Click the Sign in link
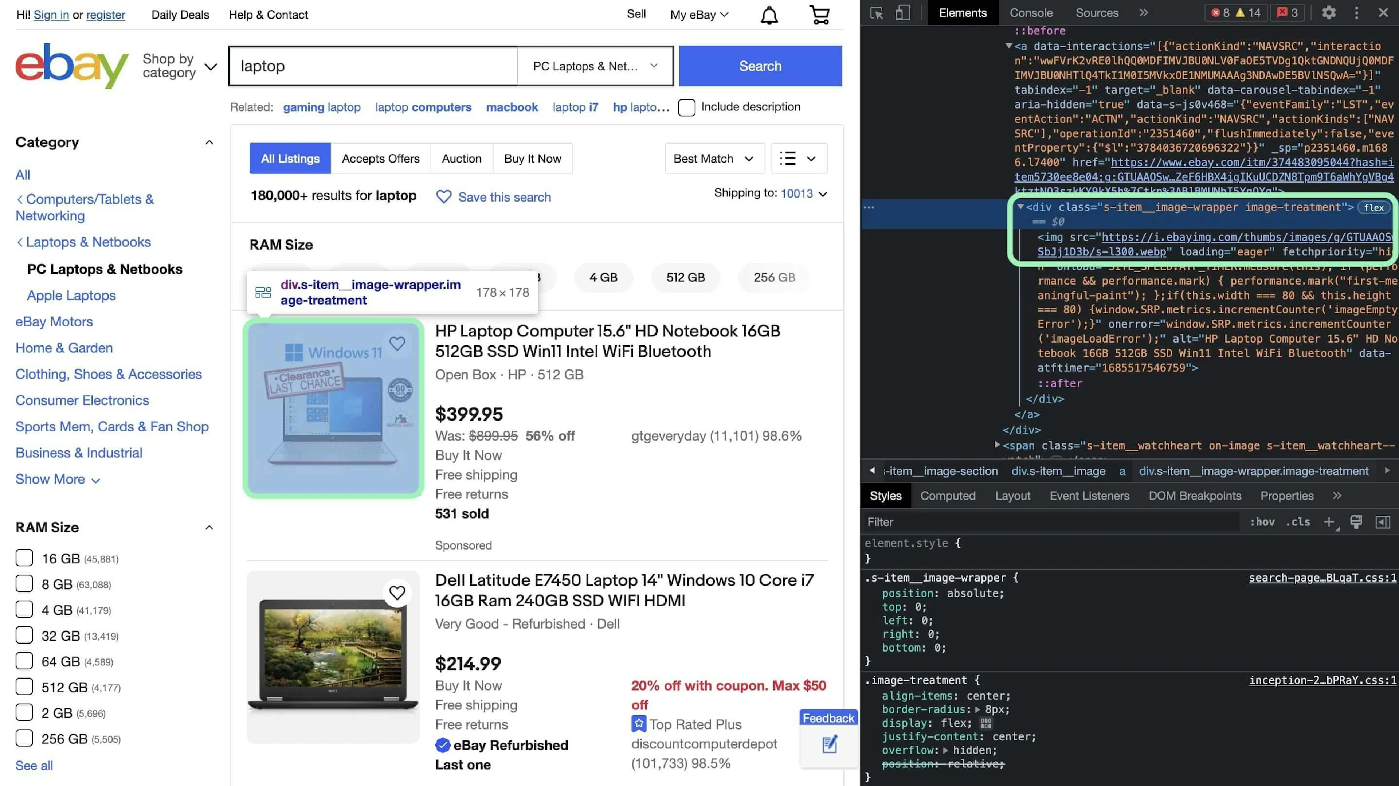The image size is (1399, 786). coord(51,15)
